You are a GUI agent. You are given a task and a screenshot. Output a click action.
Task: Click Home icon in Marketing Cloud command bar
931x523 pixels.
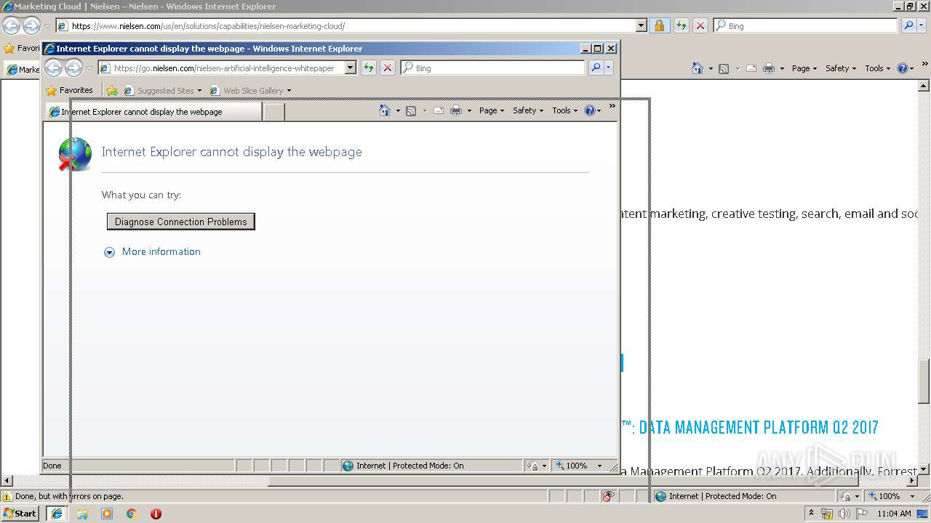pyautogui.click(x=698, y=68)
